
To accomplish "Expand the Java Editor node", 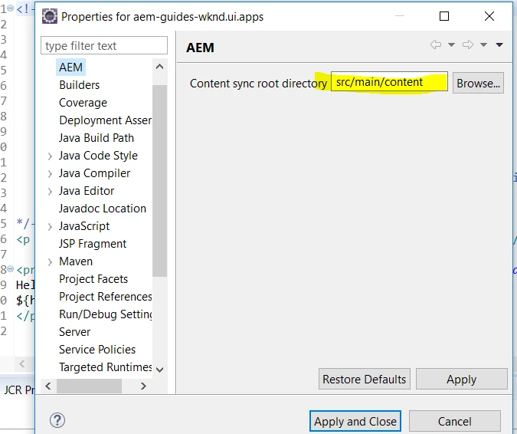I will point(50,192).
